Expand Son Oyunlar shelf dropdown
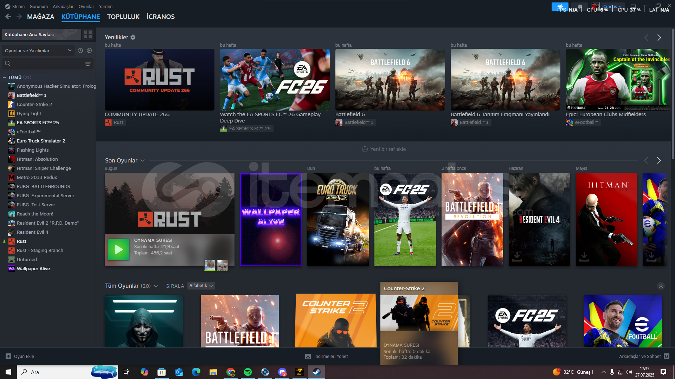The width and height of the screenshot is (675, 379). pos(142,160)
